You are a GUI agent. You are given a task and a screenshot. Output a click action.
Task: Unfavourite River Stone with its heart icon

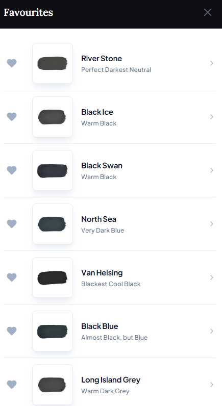coord(12,63)
